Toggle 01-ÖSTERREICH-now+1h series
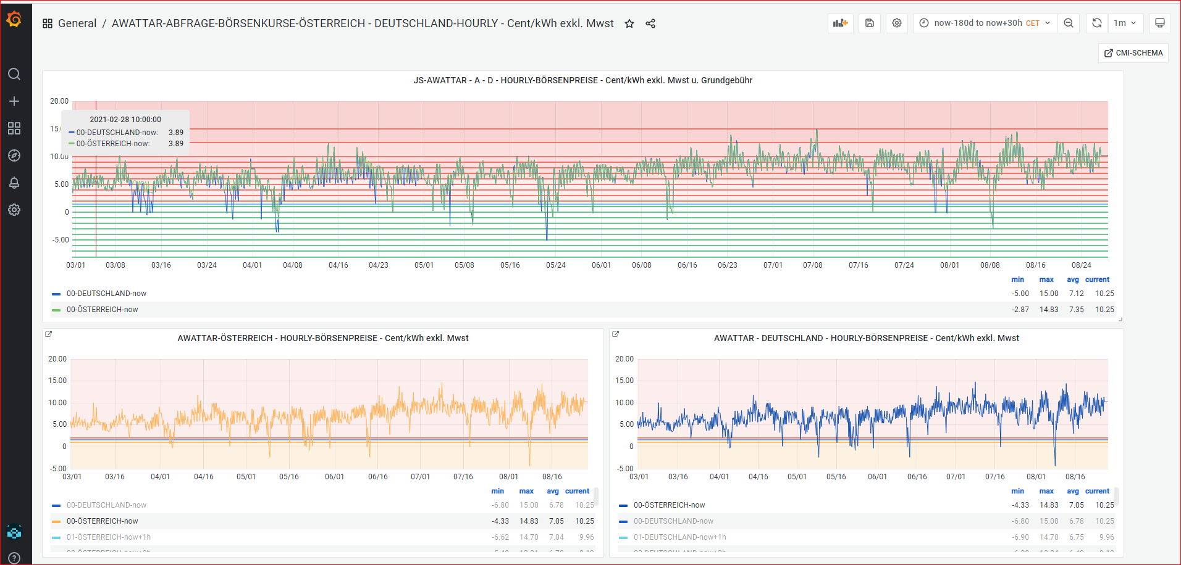The image size is (1181, 565). [x=108, y=537]
